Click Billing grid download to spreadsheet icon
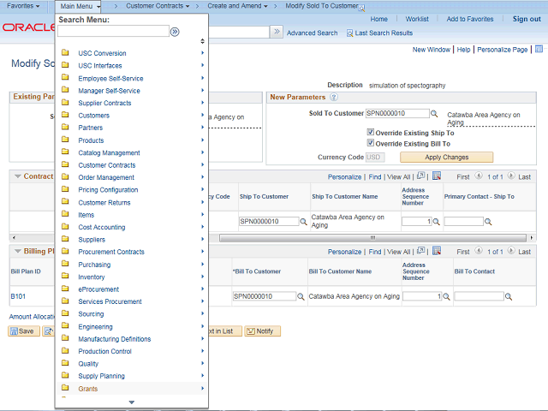 (x=437, y=251)
